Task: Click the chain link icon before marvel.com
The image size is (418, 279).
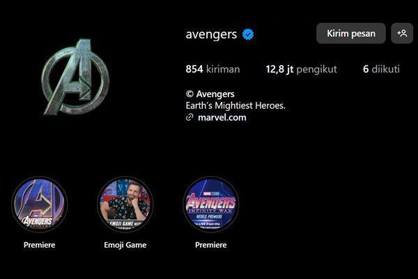Action: (189, 117)
